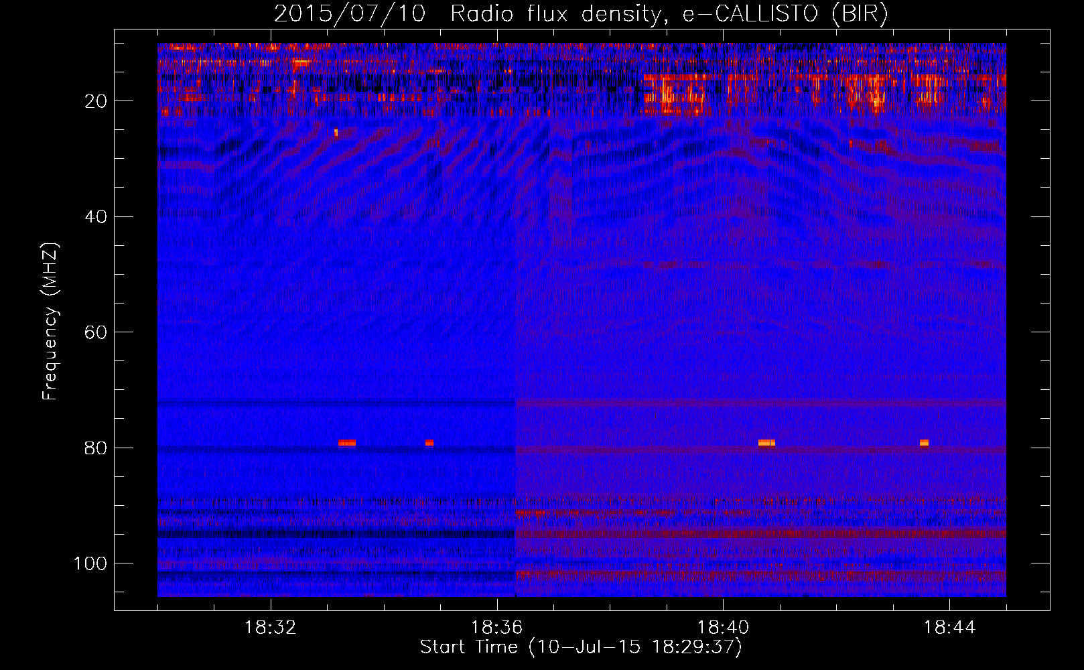This screenshot has width=1084, height=670.
Task: Click the red burst near 80 MHz after 18:33
Action: click(347, 443)
